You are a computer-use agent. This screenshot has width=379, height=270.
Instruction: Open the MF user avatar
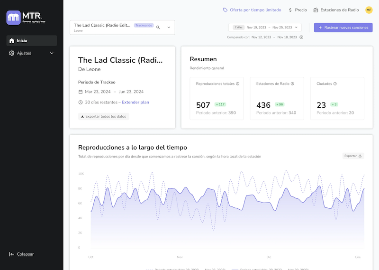(x=369, y=10)
